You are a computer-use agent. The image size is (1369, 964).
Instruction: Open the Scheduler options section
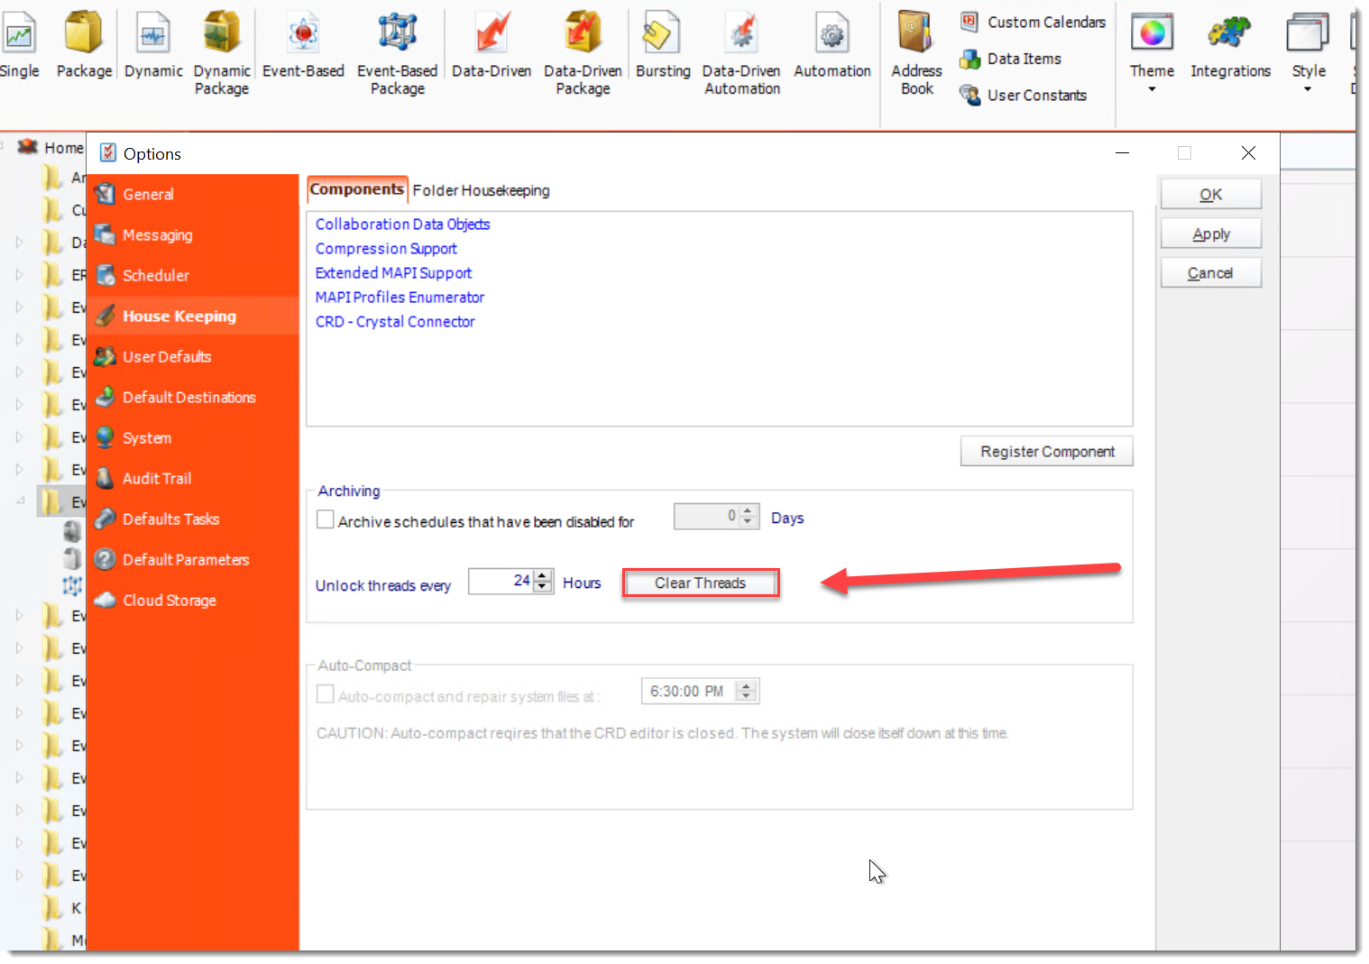click(x=155, y=275)
